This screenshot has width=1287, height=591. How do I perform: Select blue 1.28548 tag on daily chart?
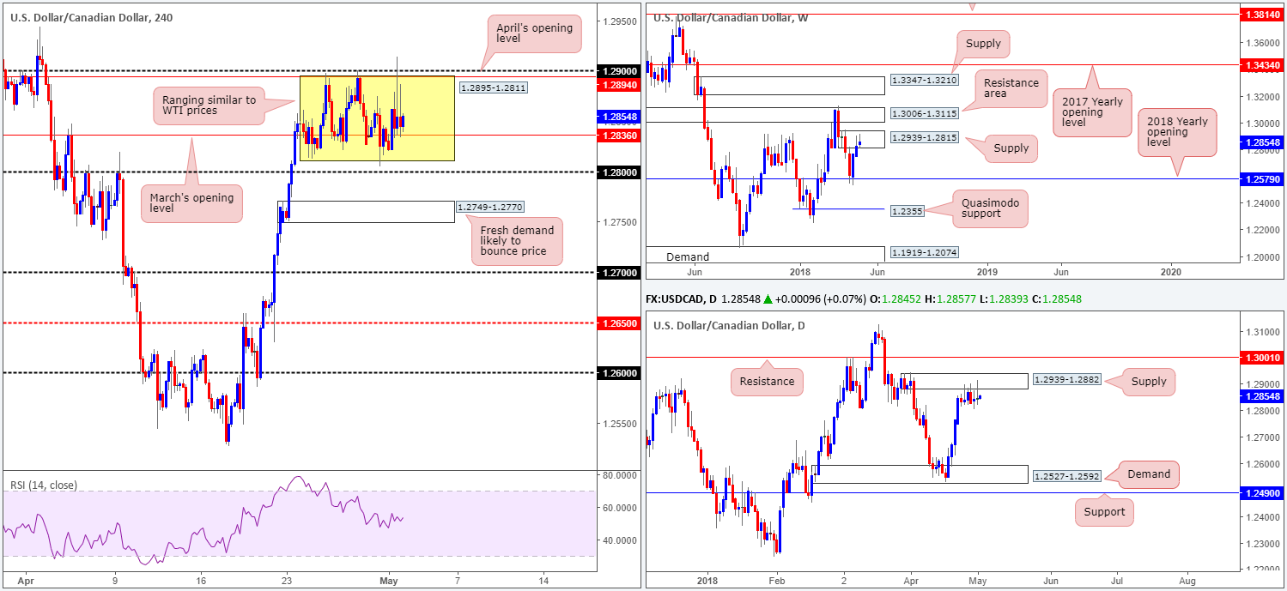[1262, 396]
